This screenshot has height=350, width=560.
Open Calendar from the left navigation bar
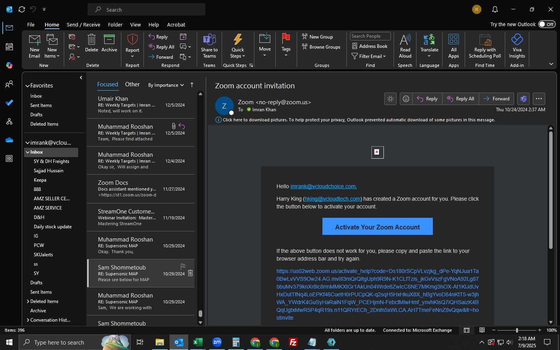click(9, 47)
